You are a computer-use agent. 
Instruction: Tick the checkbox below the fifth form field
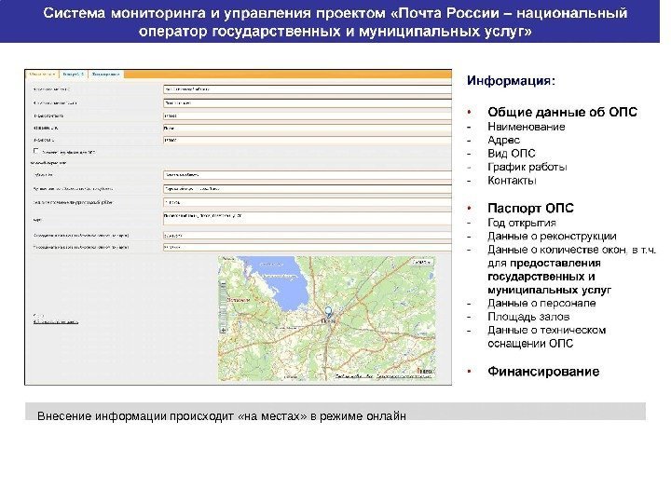tap(36, 151)
